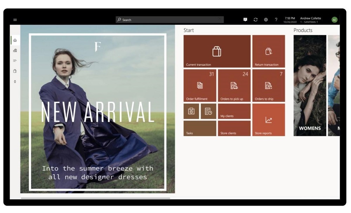Click the Start section heading
This screenshot has height=213, width=351.
point(188,30)
